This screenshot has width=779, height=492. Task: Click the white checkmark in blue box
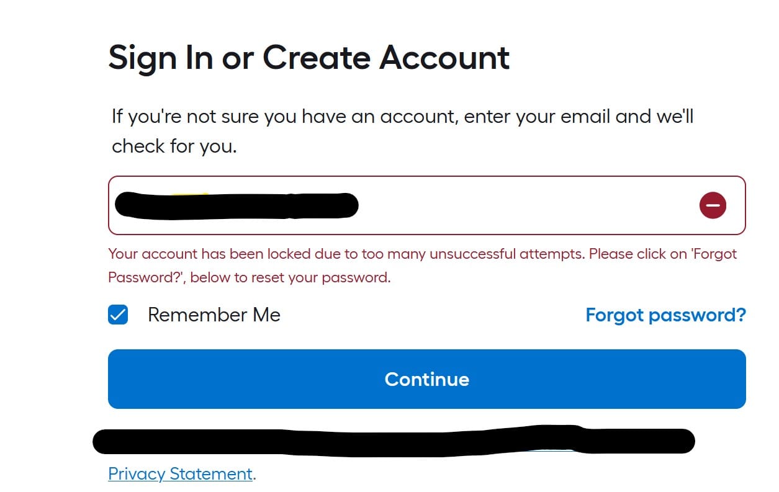pos(118,315)
